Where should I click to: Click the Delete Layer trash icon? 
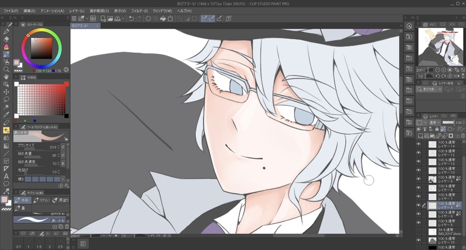coord(462,136)
